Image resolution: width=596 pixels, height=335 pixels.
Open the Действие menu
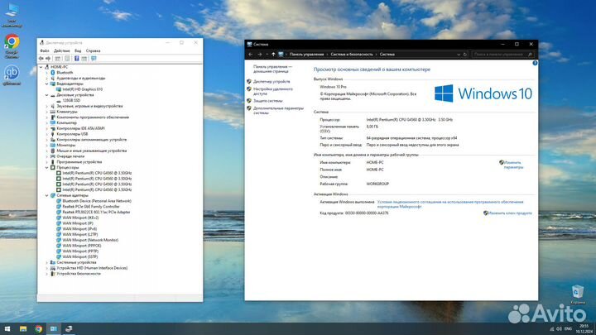(62, 50)
